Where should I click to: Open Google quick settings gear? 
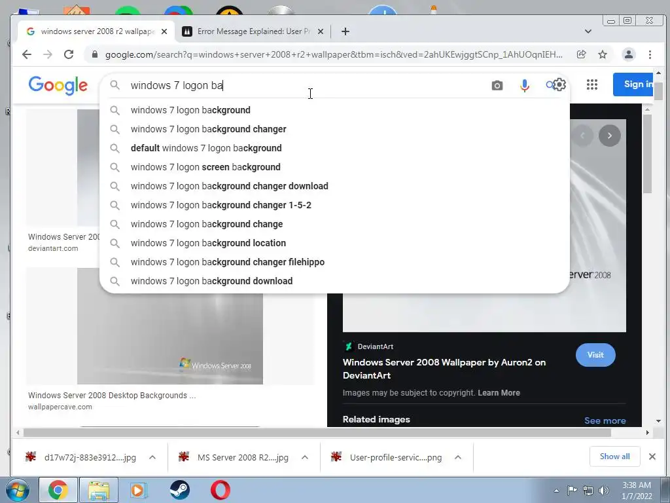pos(559,84)
